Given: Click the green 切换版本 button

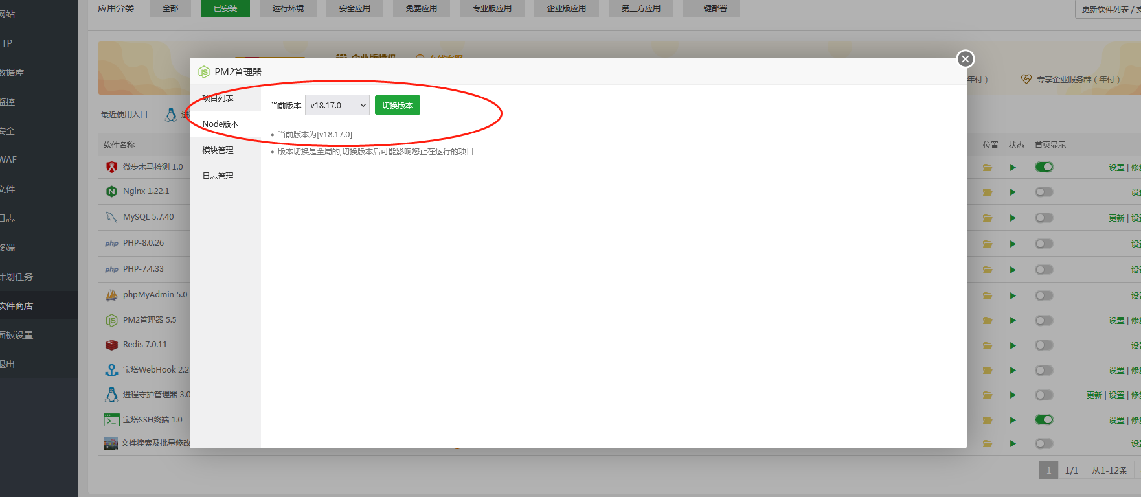Looking at the screenshot, I should [398, 105].
